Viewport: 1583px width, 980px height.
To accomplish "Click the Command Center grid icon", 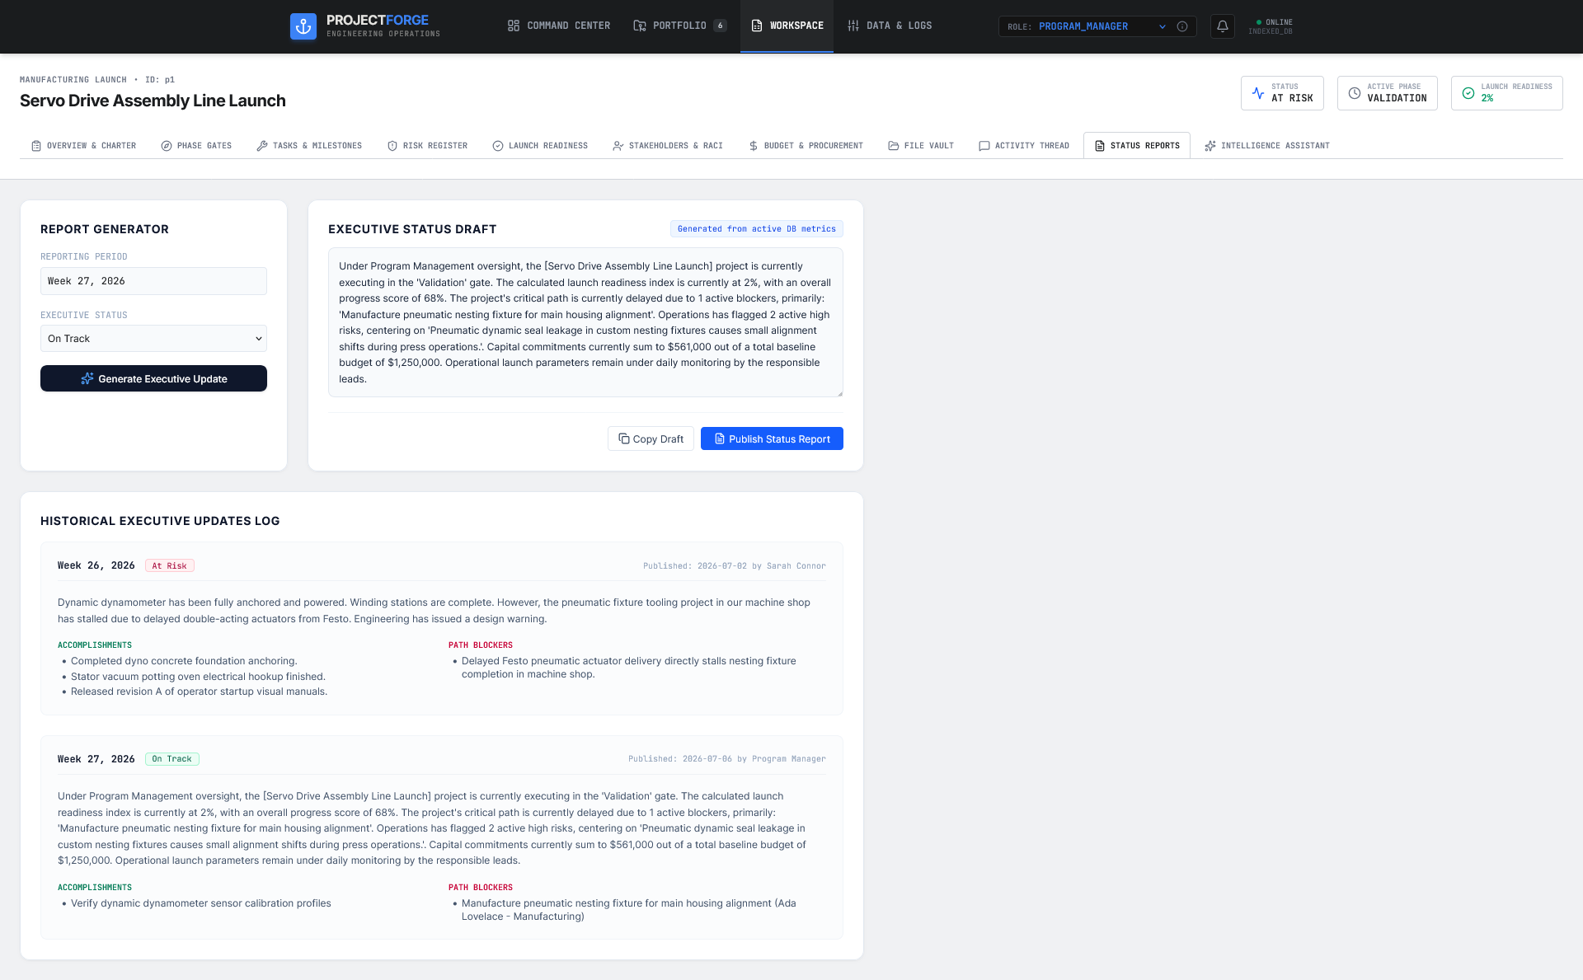I will [514, 26].
